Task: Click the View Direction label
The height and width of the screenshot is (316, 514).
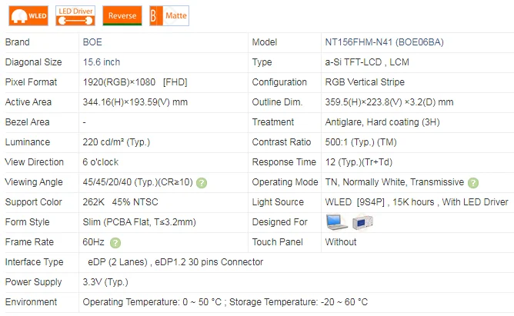Action: click(x=34, y=162)
